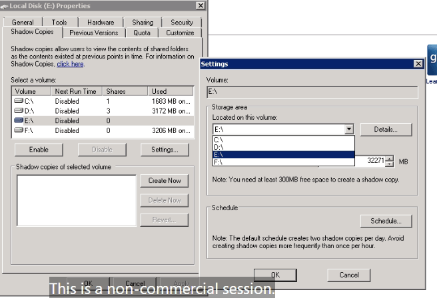Image resolution: width=437 pixels, height=304 pixels.
Task: Follow the 'click here' Shadow Copies link
Action: point(70,64)
